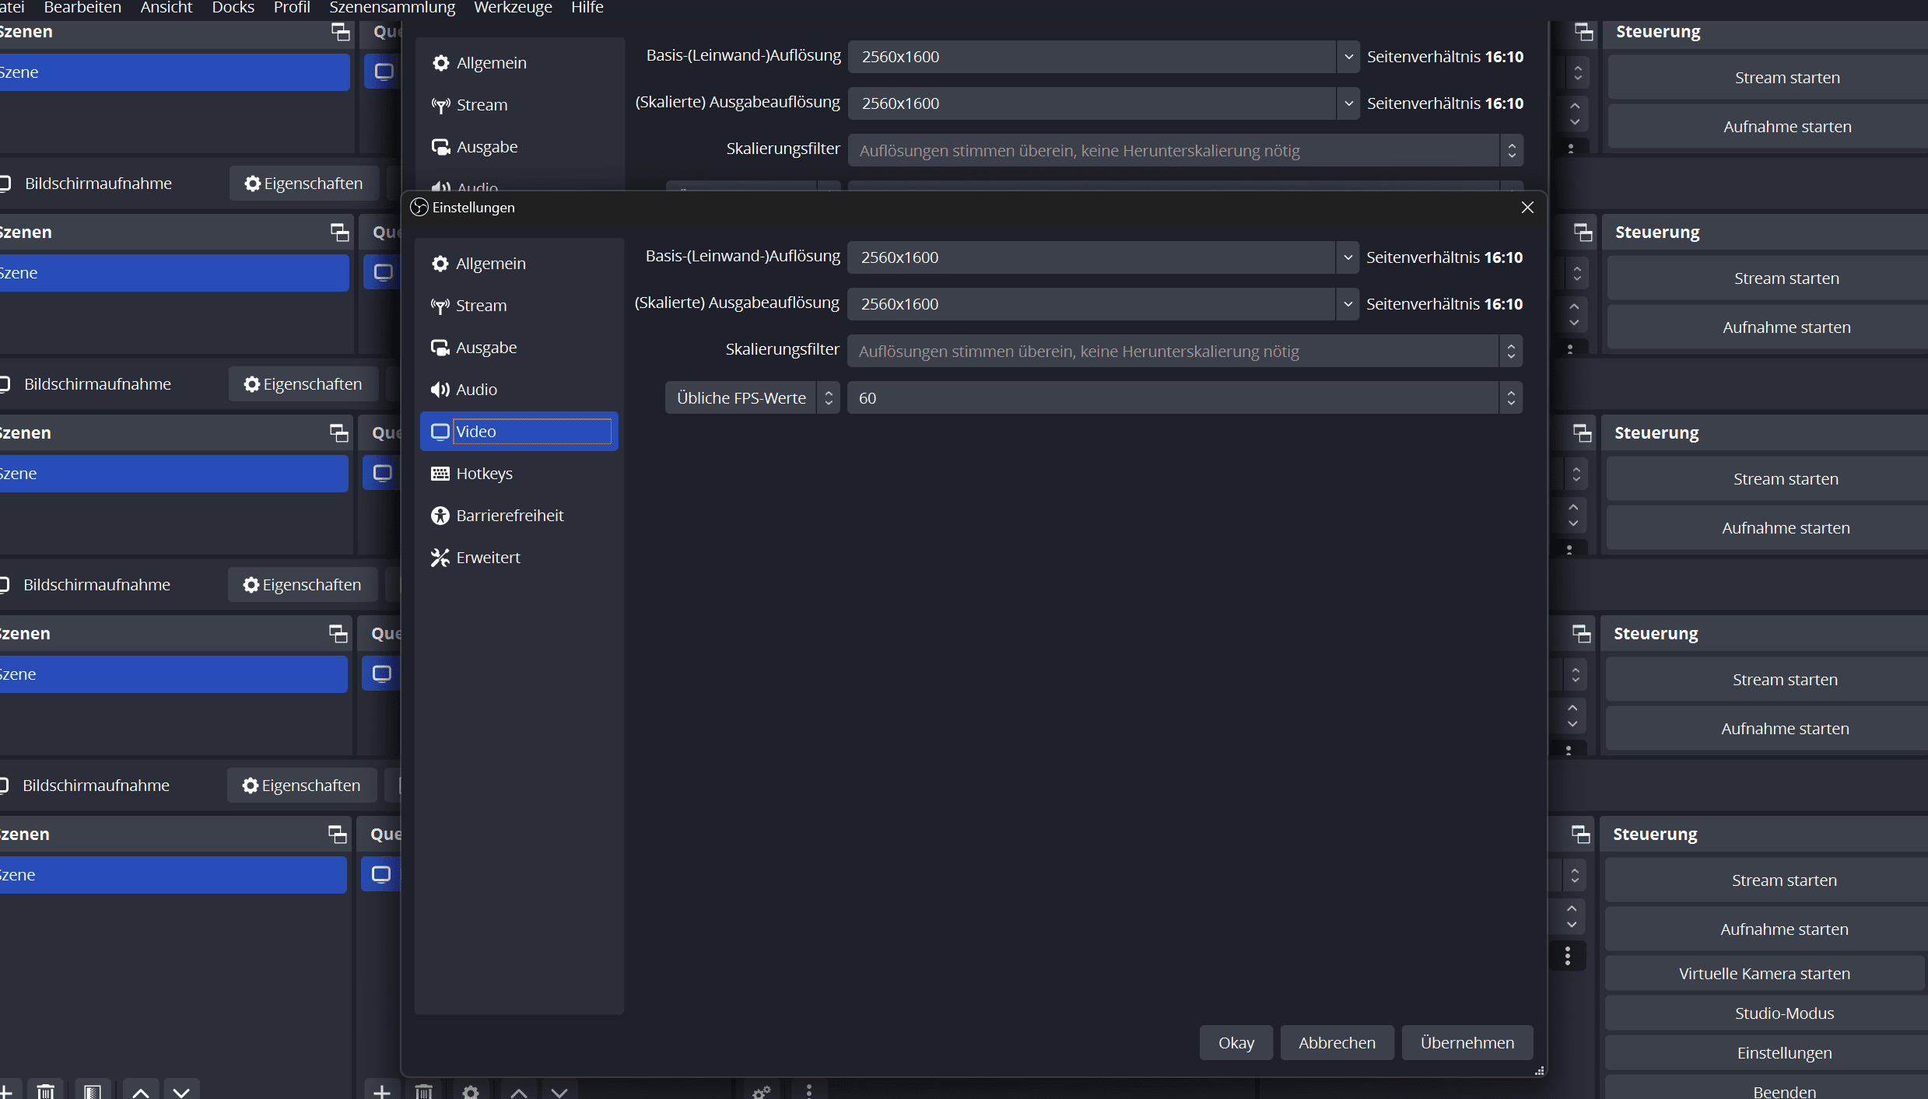Screen dimensions: 1928x1099
Task: Open the Docks menu
Action: coord(233,8)
